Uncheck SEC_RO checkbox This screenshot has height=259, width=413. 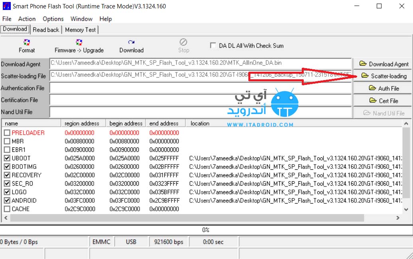click(7, 183)
